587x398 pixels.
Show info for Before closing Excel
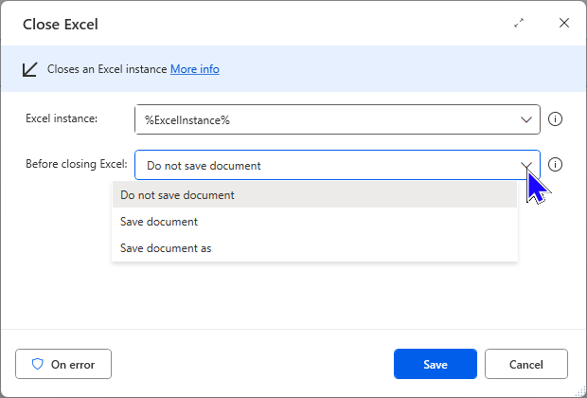click(555, 165)
